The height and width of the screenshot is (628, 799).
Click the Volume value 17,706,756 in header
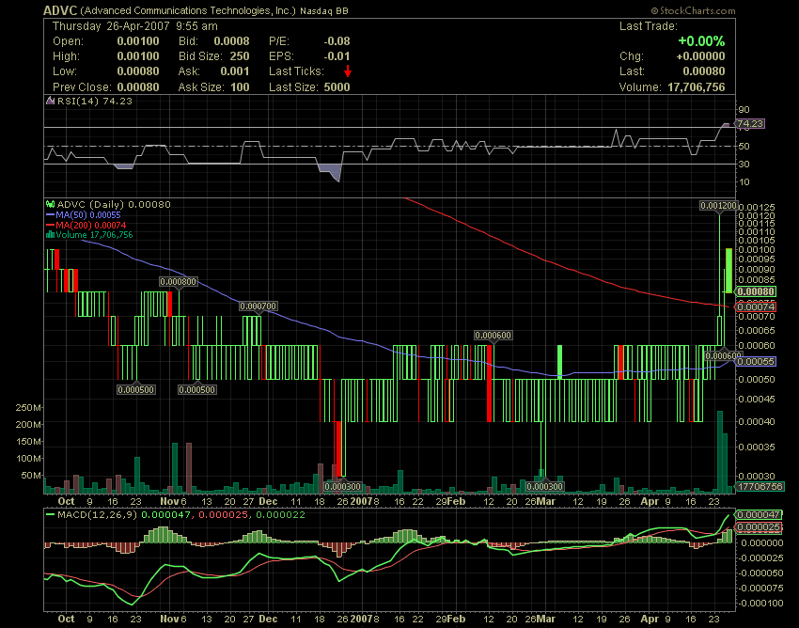(696, 87)
